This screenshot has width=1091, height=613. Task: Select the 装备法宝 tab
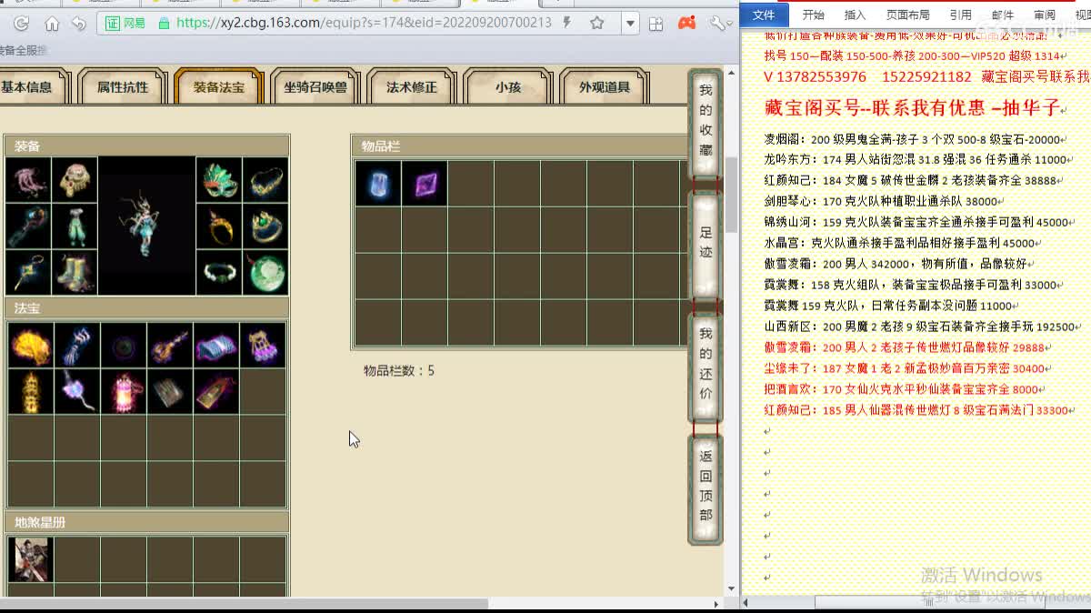coord(219,87)
